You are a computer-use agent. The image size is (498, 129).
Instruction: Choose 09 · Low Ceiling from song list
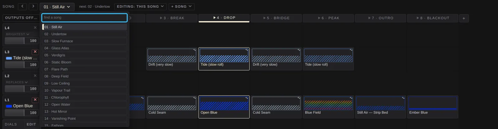[84, 83]
